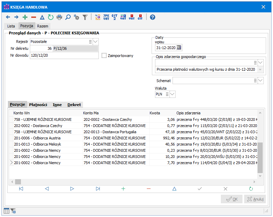Click the red minus delete record icon

click(33, 17)
